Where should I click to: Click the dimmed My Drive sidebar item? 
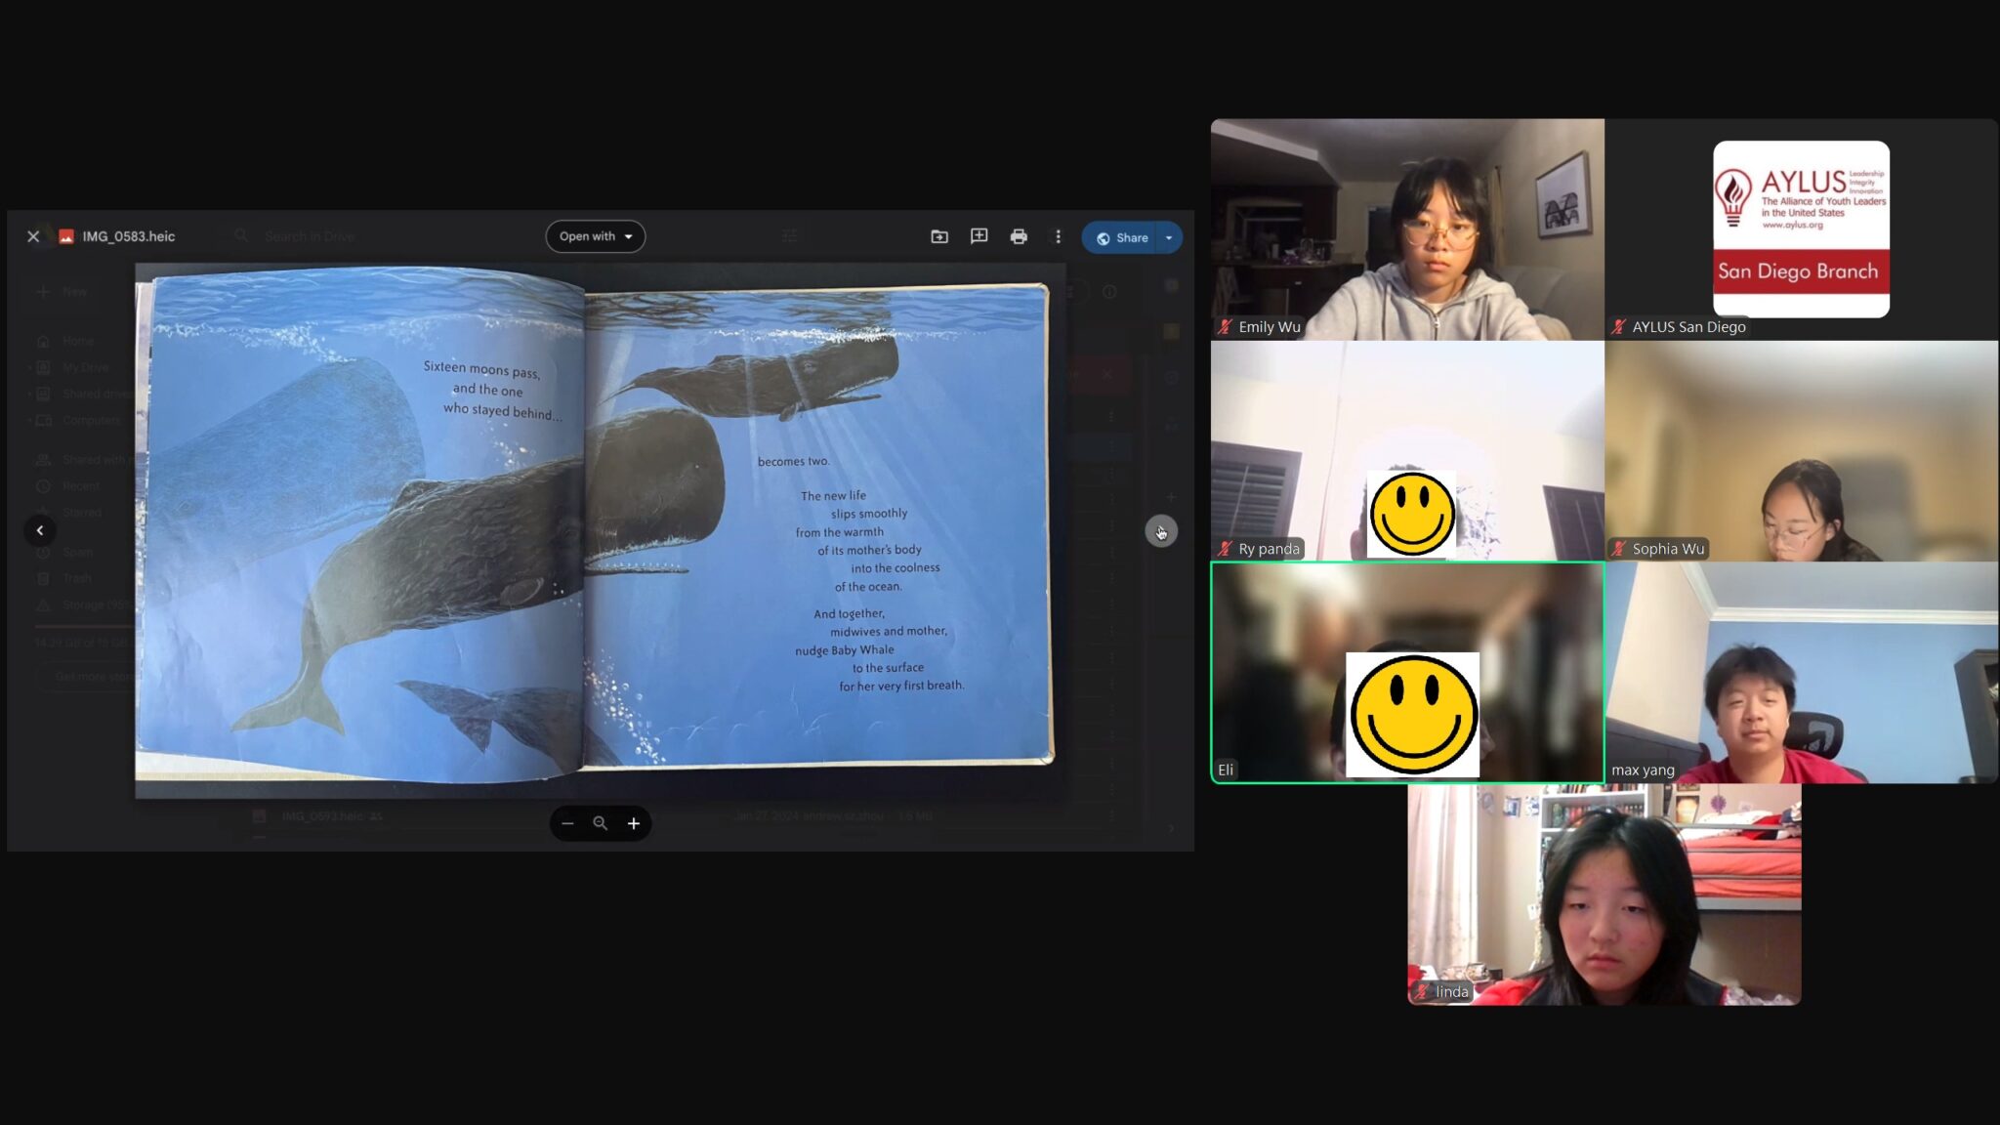pos(85,368)
